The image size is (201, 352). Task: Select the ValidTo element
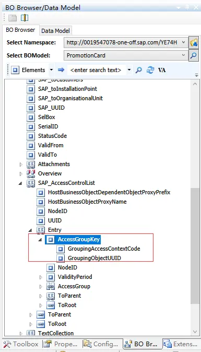pyautogui.click(x=48, y=155)
